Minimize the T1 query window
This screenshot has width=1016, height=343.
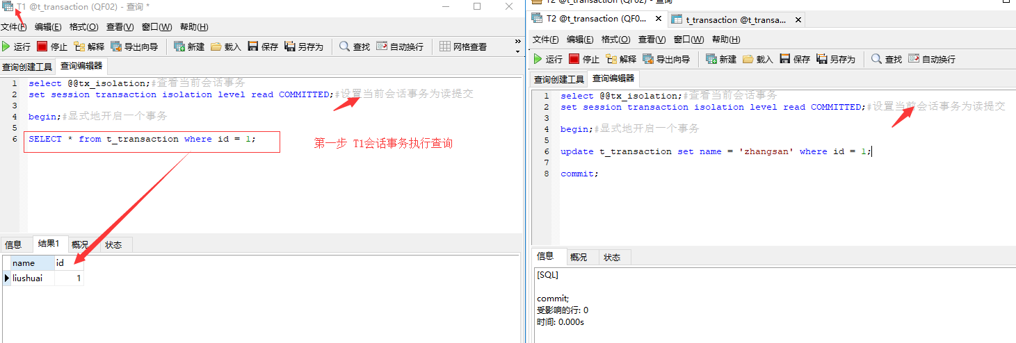click(x=445, y=6)
